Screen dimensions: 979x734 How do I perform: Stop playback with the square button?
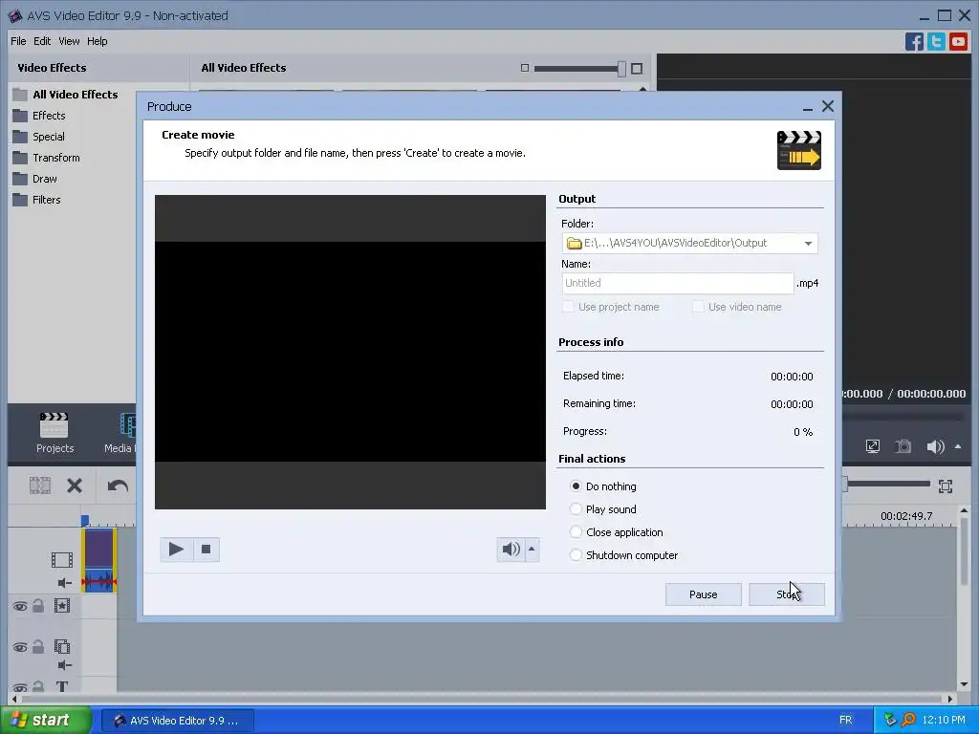tap(207, 550)
